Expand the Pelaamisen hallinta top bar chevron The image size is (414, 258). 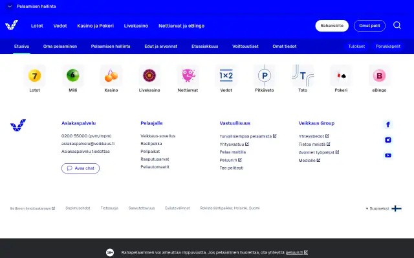pos(10,6)
